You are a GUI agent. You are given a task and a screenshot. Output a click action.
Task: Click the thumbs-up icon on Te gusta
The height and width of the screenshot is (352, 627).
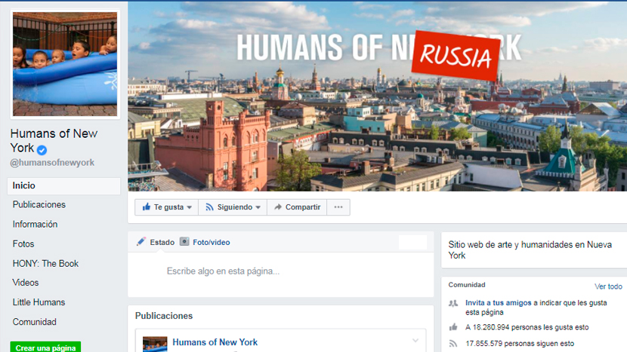[147, 207]
